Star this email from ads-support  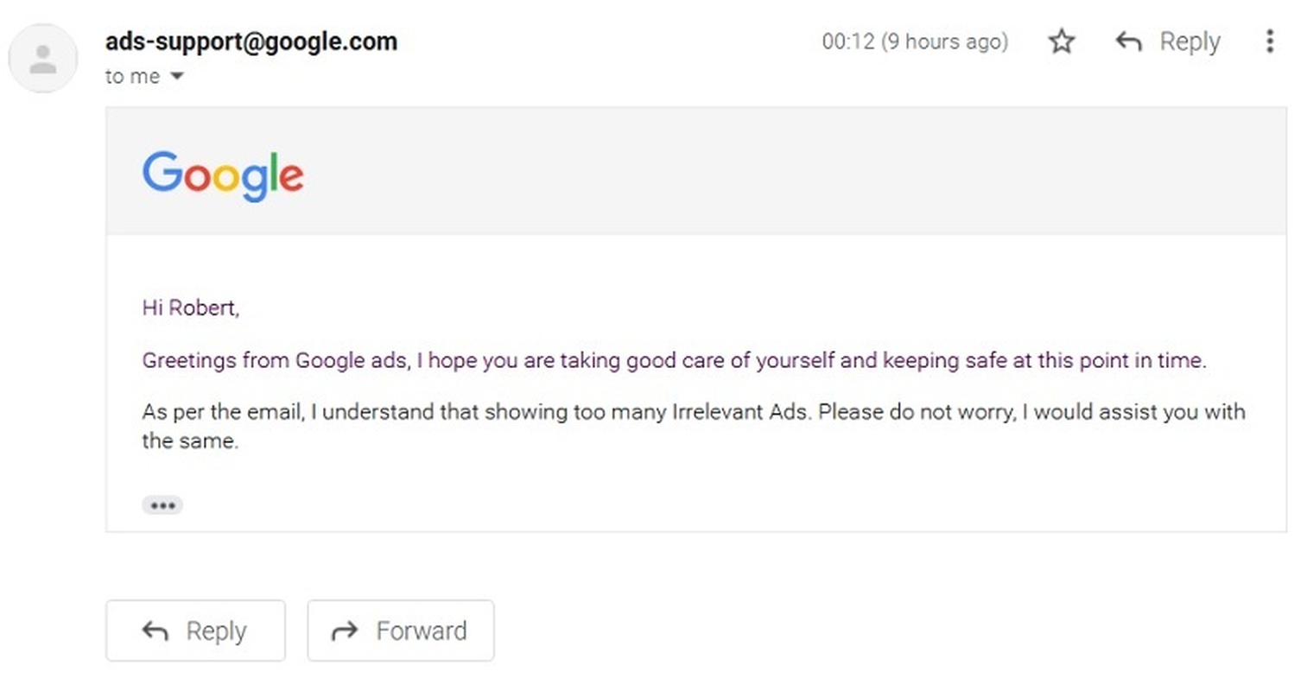[1061, 41]
